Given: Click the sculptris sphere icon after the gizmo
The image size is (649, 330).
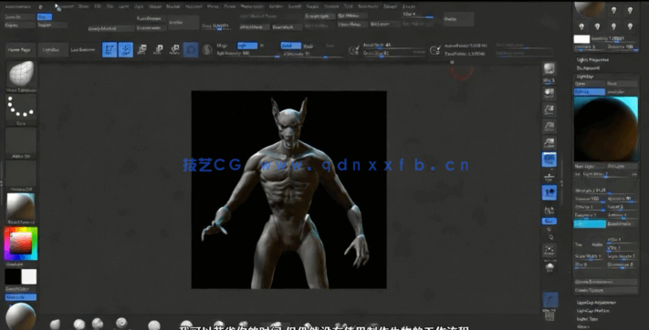Looking at the screenshot, I should point(207,49).
